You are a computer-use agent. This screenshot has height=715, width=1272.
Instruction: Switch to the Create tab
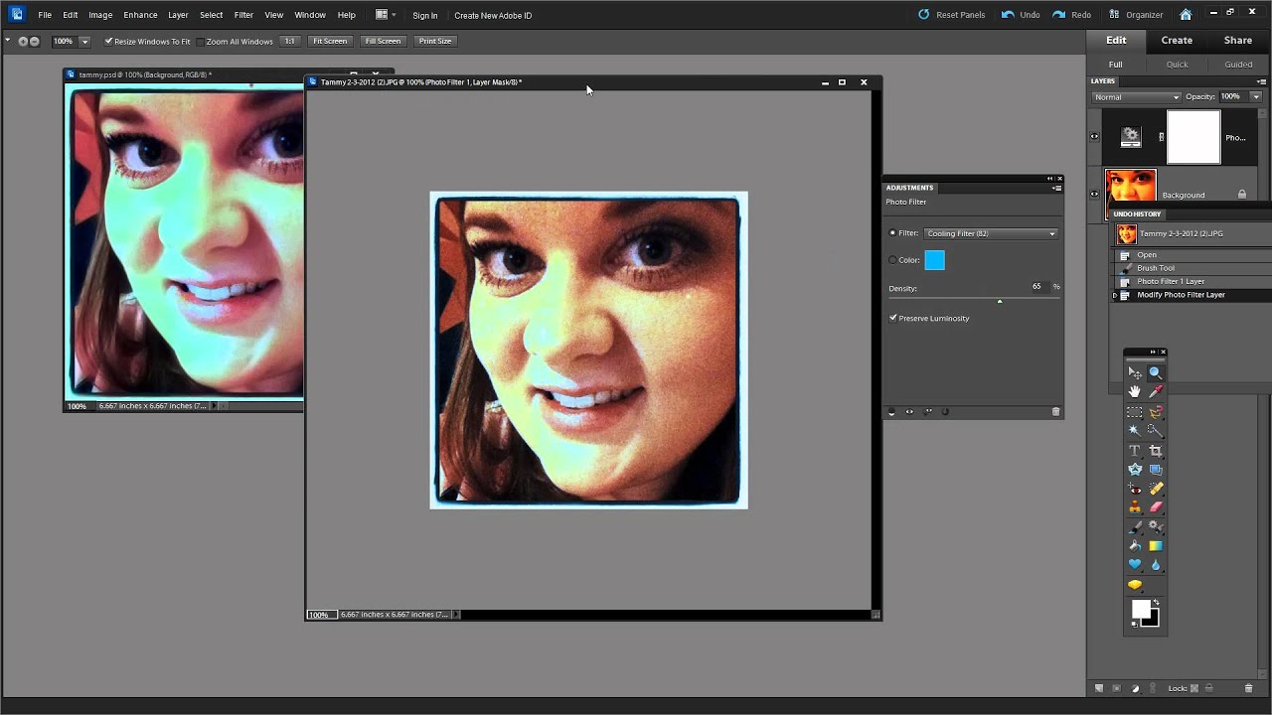point(1177,41)
